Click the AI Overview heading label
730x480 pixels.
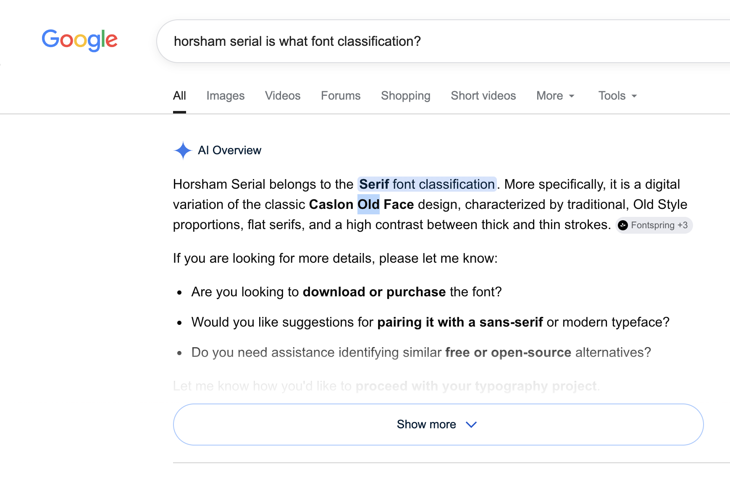229,150
